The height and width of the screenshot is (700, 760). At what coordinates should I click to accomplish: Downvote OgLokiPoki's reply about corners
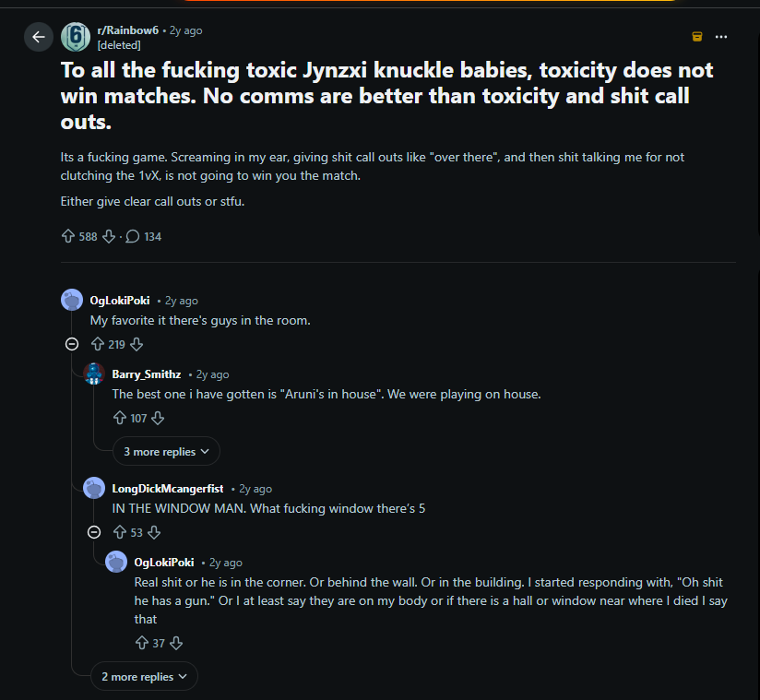click(x=176, y=643)
